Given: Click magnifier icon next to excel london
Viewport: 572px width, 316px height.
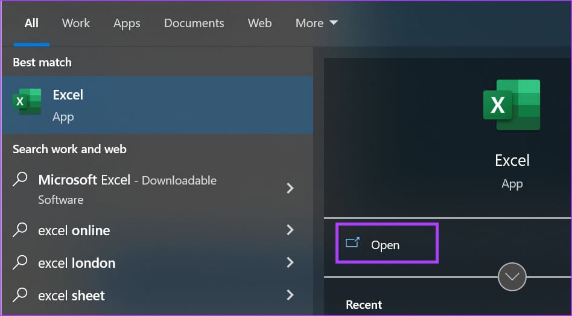Looking at the screenshot, I should point(20,262).
